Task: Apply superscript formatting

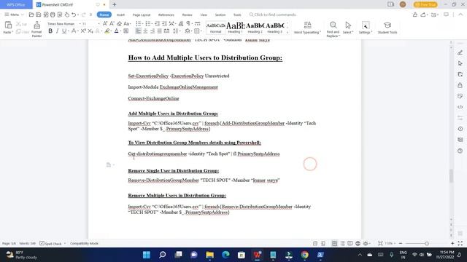Action: click(x=83, y=31)
